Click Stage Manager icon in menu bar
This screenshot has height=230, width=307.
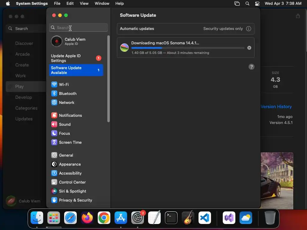(x=237, y=4)
